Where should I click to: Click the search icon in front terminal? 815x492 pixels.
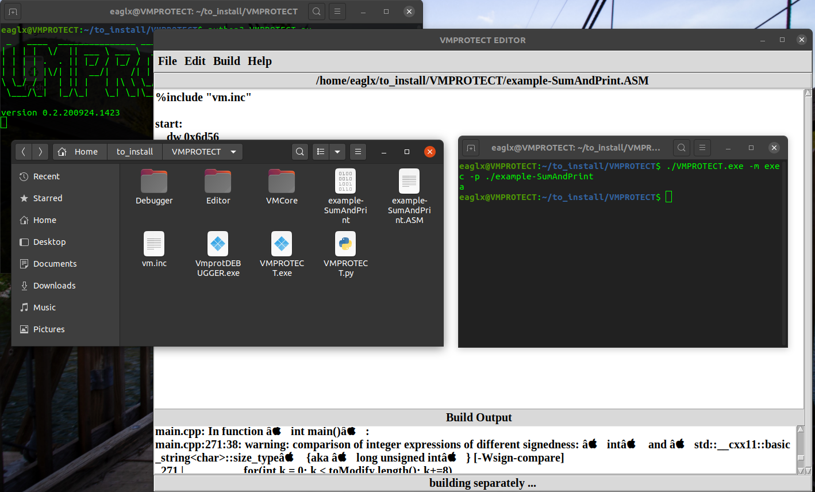682,148
